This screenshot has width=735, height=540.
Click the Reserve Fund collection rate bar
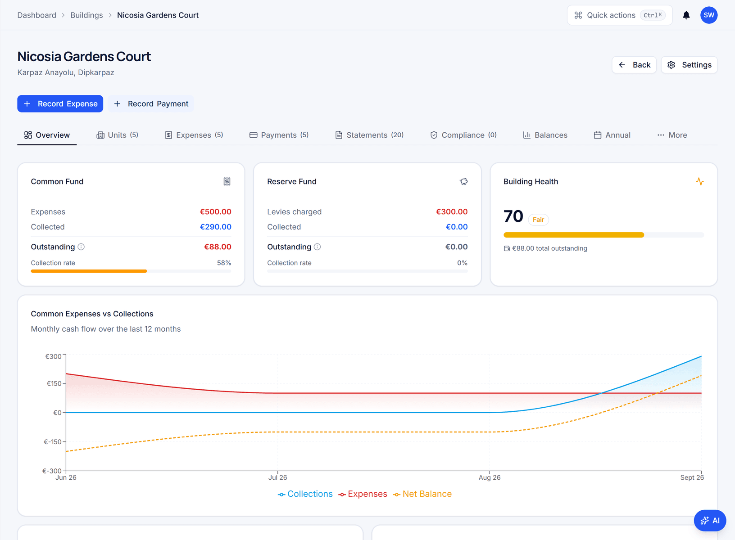pyautogui.click(x=367, y=271)
